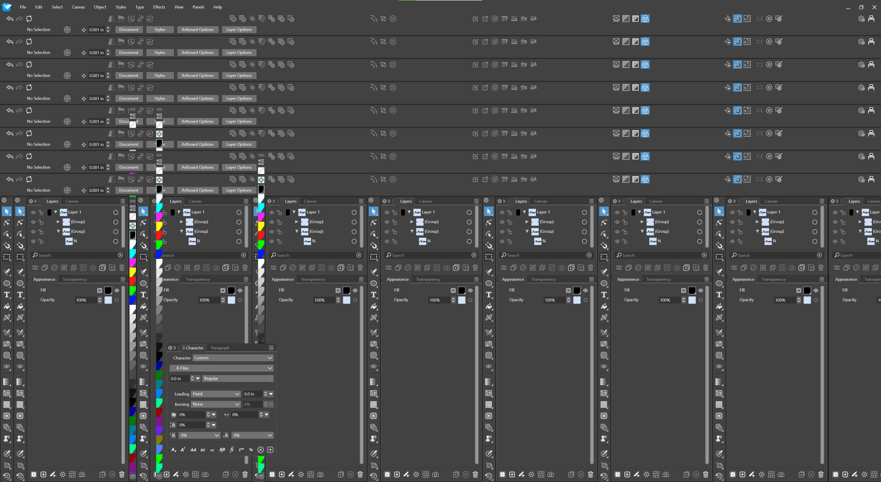The height and width of the screenshot is (482, 881).
Task: Toggle the all caps 'AA' option
Action: click(x=193, y=450)
